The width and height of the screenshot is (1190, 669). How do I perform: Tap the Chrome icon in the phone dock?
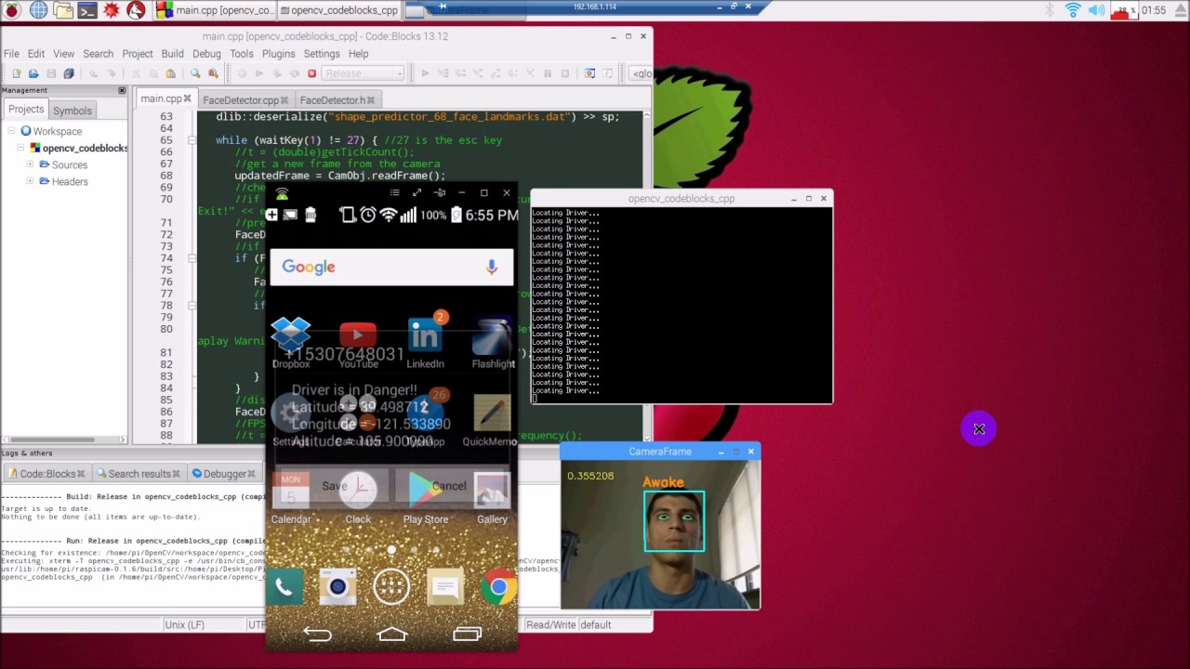click(499, 587)
